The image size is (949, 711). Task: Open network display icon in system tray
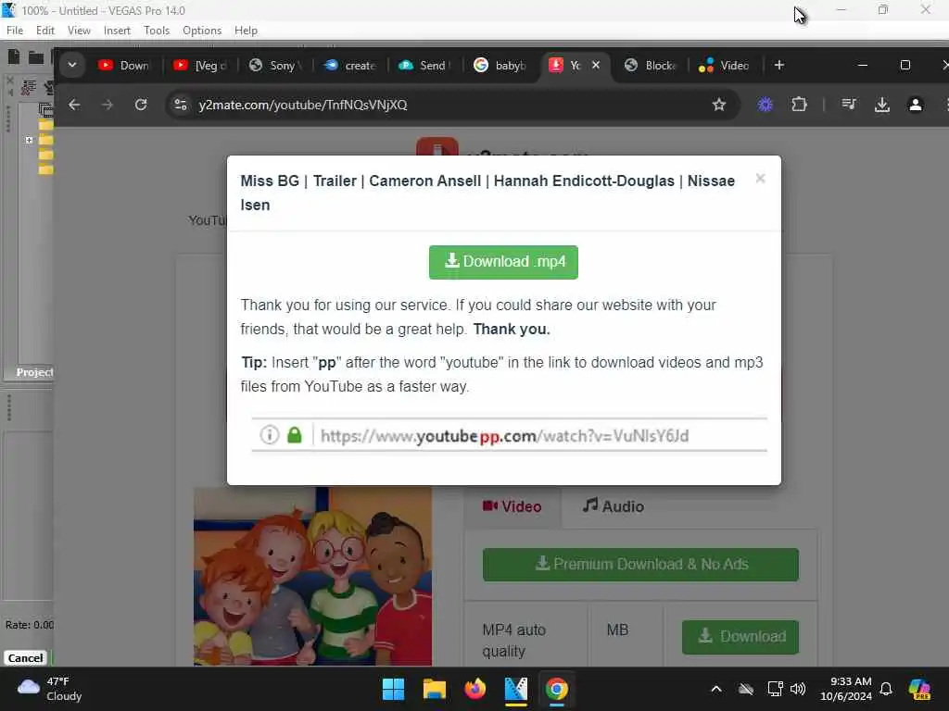click(x=776, y=689)
